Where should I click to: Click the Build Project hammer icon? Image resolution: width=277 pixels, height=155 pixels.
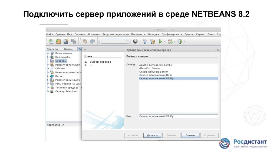pyautogui.click(x=145, y=41)
